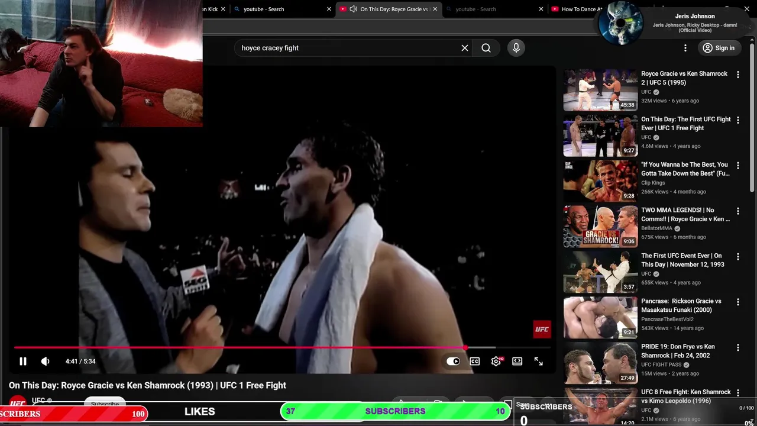Mute the video volume
The image size is (757, 426).
click(x=45, y=362)
